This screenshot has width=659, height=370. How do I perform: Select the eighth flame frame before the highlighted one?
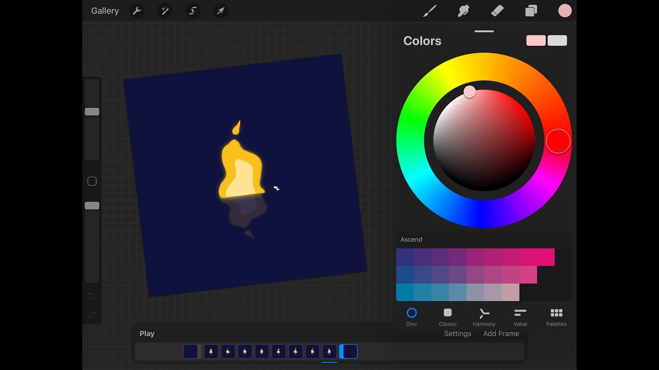click(329, 351)
